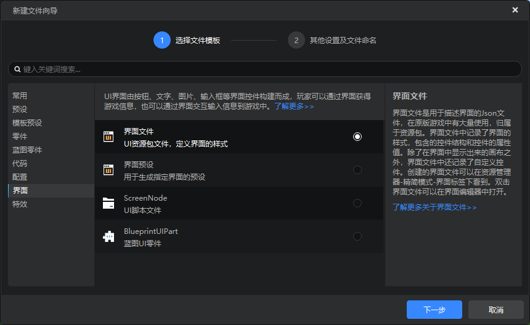Select the 界面预设 radio button
Viewport: 530px width, 325px height.
357,170
